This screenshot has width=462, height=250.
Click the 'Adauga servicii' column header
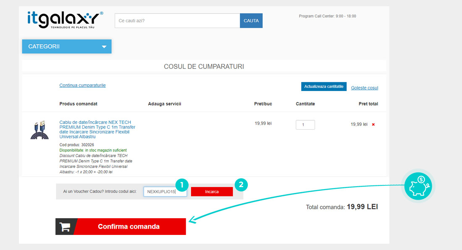pyautogui.click(x=164, y=104)
